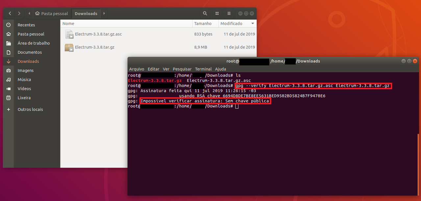Maximize the terminal window

pyautogui.click(x=409, y=61)
